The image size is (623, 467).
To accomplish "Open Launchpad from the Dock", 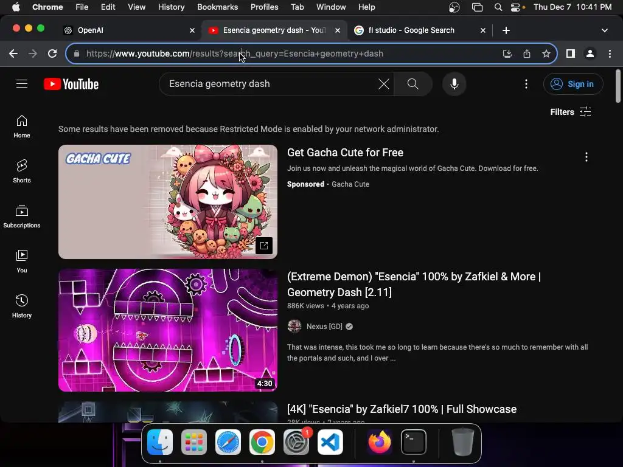I will 194,442.
